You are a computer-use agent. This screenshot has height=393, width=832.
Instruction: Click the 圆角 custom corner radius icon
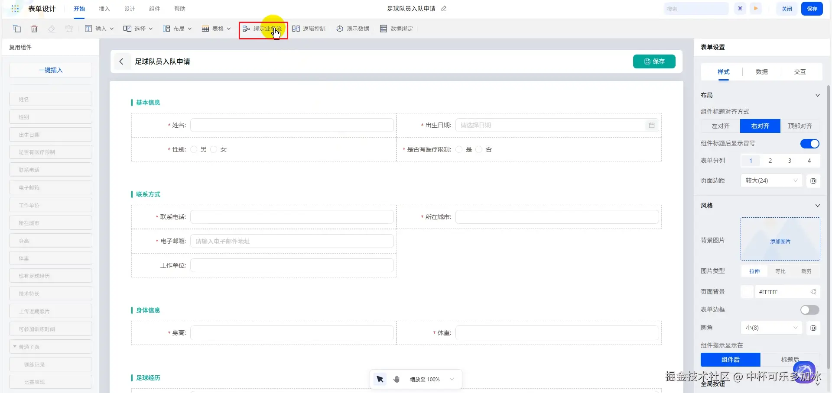click(813, 328)
